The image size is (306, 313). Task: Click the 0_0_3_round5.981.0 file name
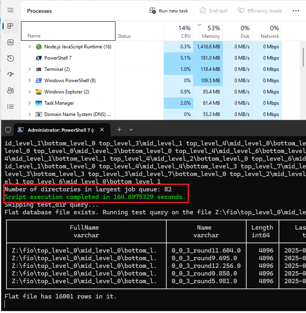[204, 281]
